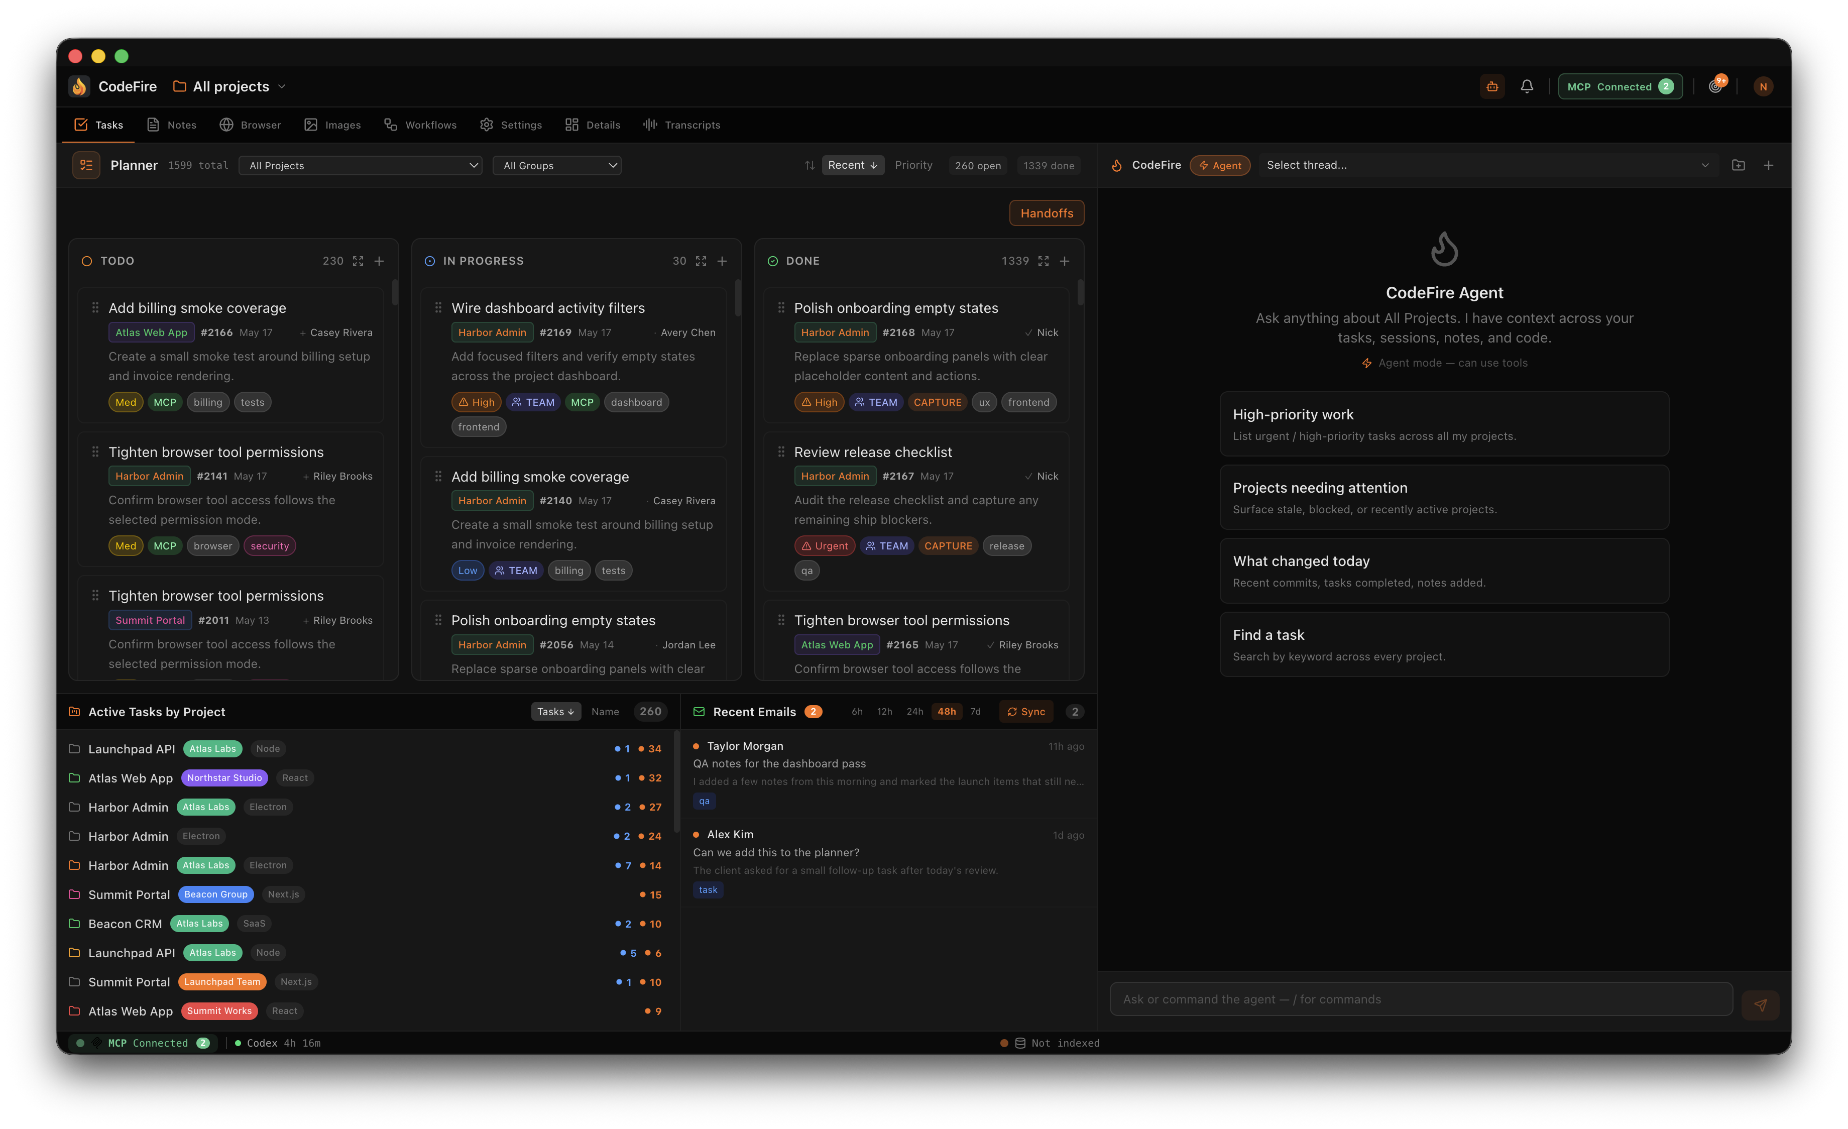Click the 1339 done filter count
The image size is (1848, 1129).
(1049, 166)
